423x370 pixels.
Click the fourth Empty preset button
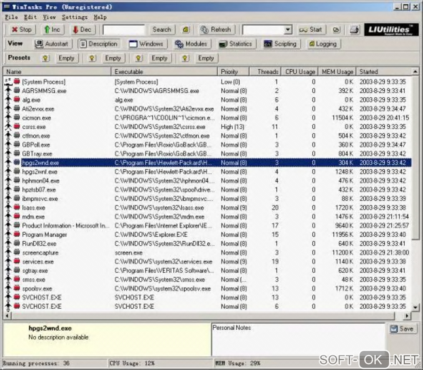point(206,58)
